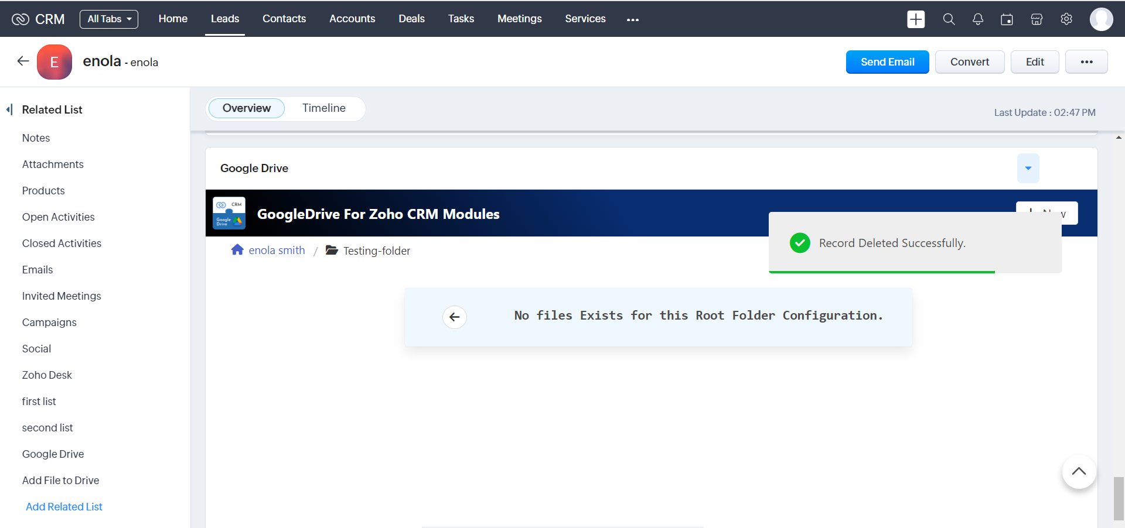The image size is (1125, 528).
Task: Switch to the Timeline view
Action: [323, 108]
